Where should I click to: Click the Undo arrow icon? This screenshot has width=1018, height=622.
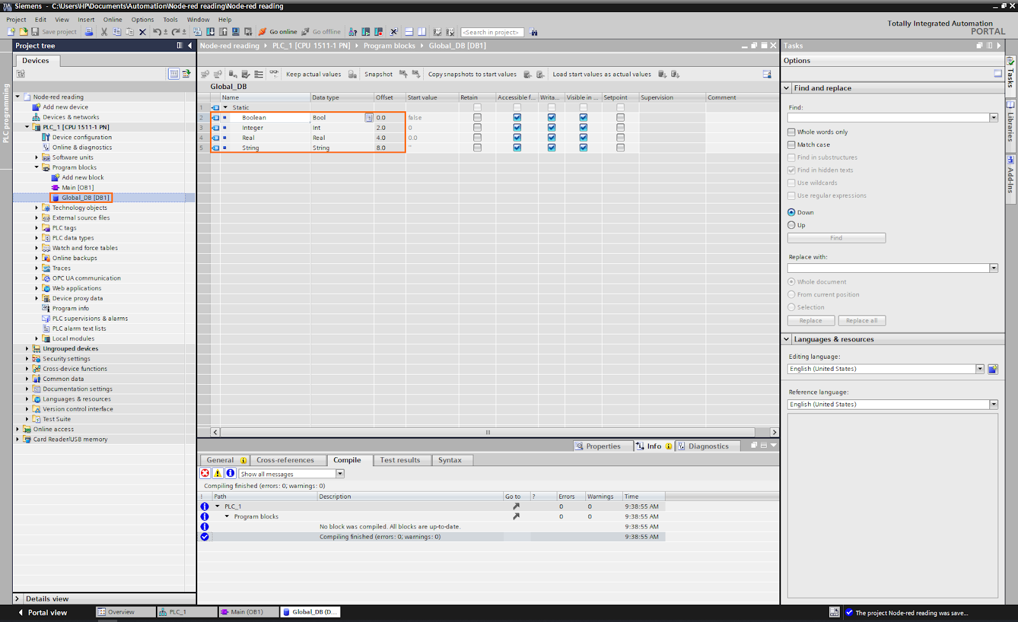(x=157, y=32)
